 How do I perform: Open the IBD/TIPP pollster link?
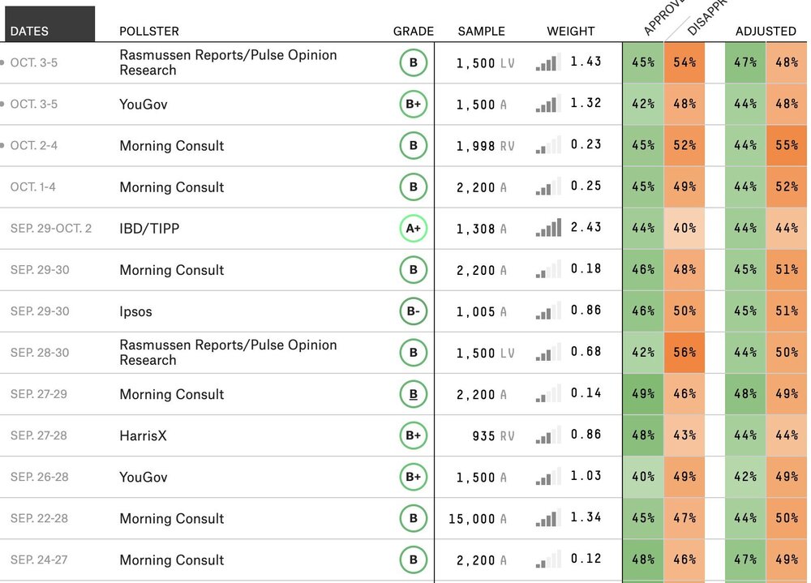[149, 229]
